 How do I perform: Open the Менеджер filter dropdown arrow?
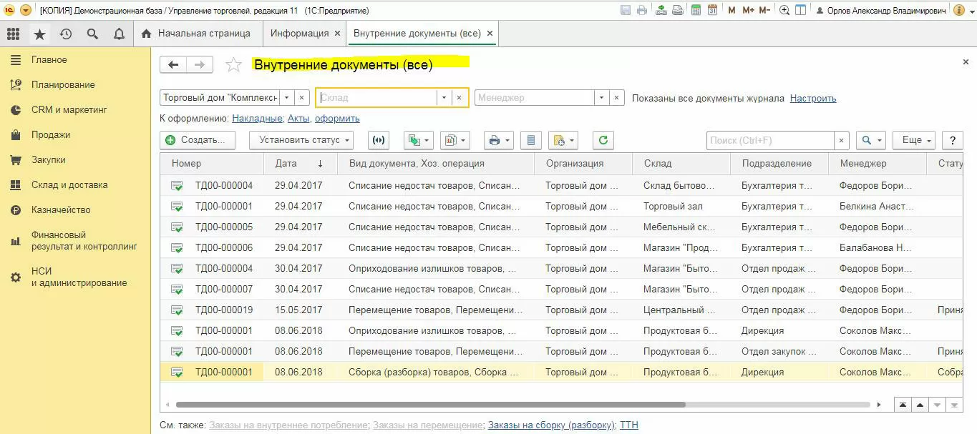[601, 98]
